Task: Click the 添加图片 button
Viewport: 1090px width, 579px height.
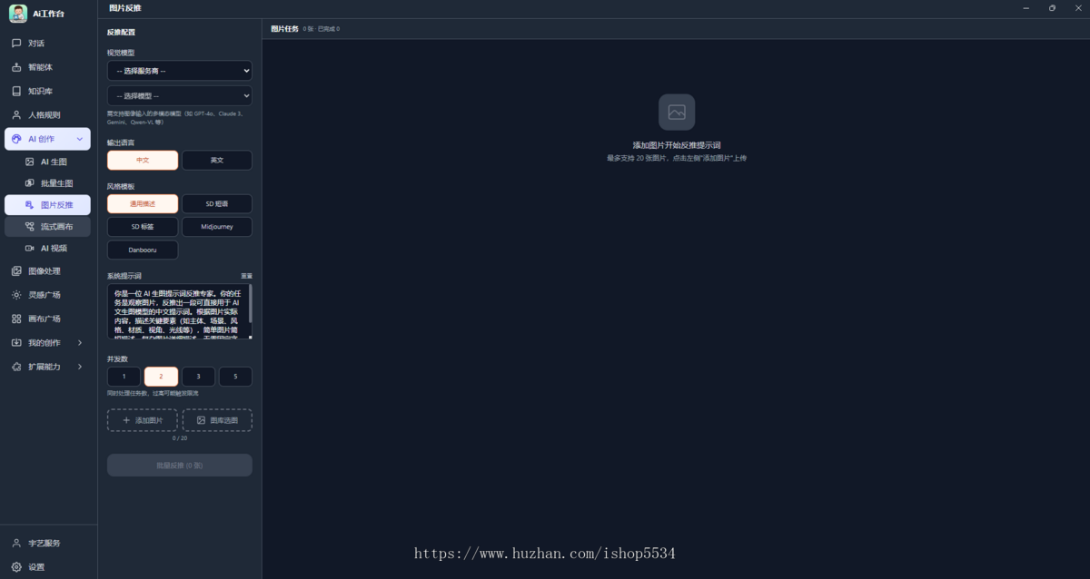Action: [x=143, y=420]
